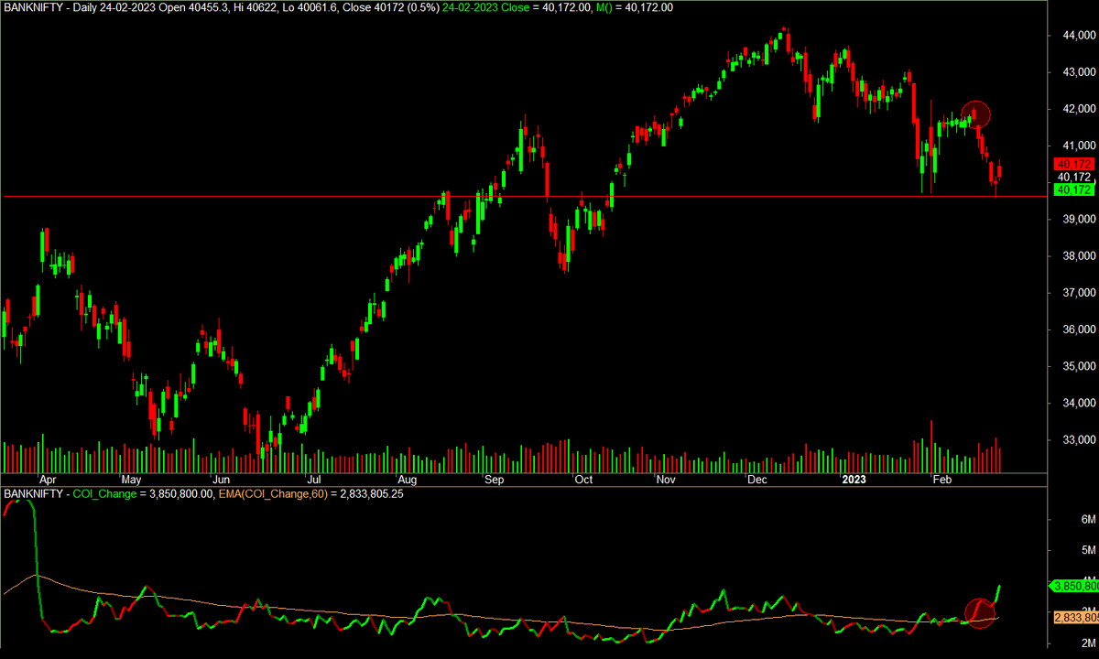
Task: Click the red 40,172 price marker
Action: click(1074, 164)
